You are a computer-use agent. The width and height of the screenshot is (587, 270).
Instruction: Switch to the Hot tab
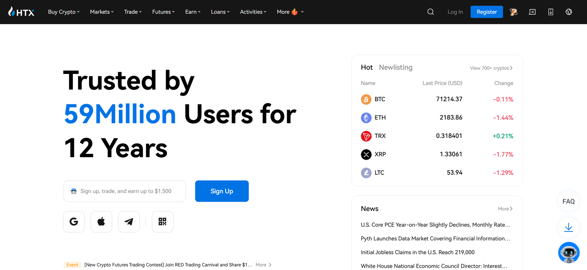click(x=367, y=67)
